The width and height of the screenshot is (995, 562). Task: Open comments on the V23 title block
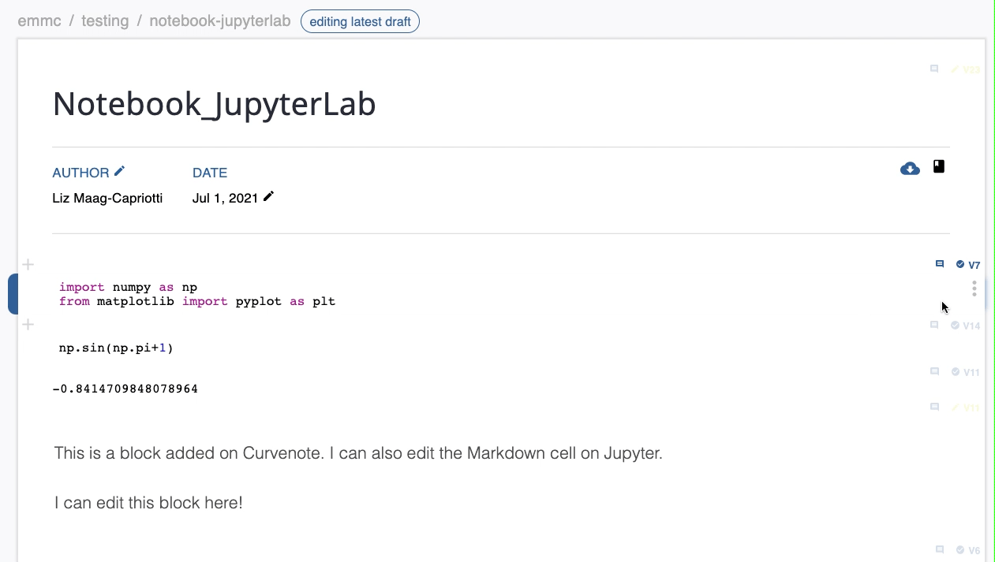coord(934,69)
